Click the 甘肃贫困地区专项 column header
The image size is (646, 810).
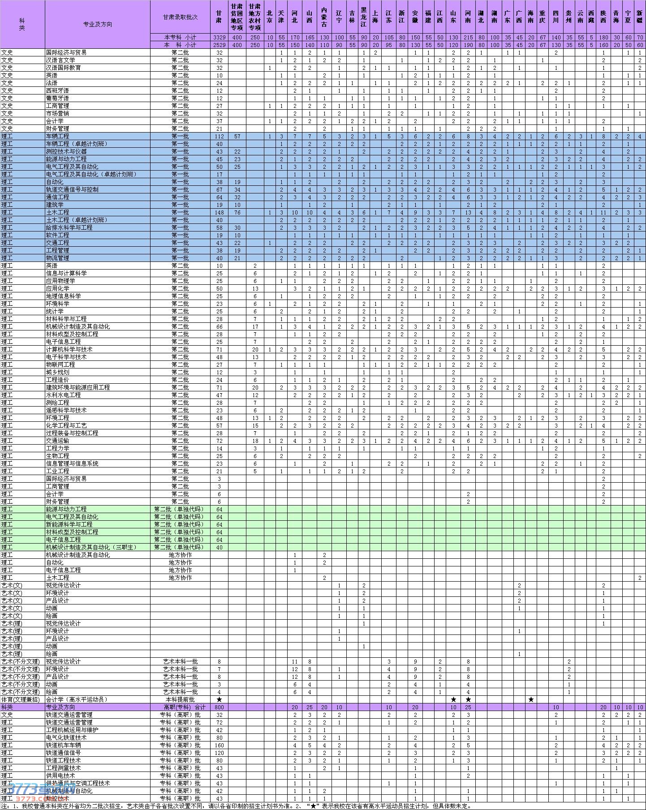(x=237, y=17)
